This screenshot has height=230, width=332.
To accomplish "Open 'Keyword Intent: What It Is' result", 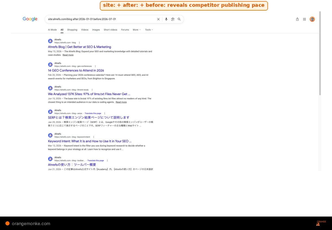I will click(x=90, y=141).
